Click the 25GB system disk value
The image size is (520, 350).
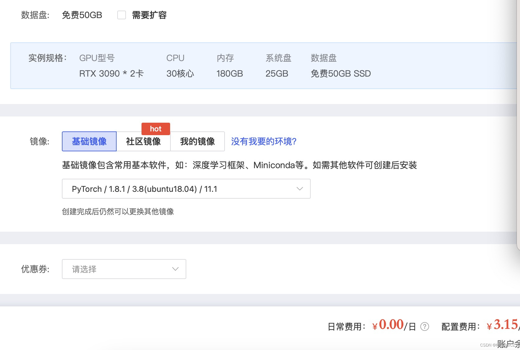coord(277,73)
